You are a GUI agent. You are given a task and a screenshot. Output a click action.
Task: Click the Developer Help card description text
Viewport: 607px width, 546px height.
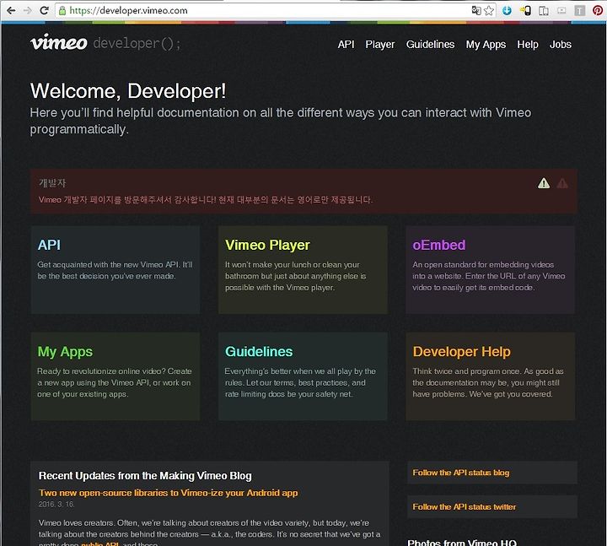(x=488, y=382)
